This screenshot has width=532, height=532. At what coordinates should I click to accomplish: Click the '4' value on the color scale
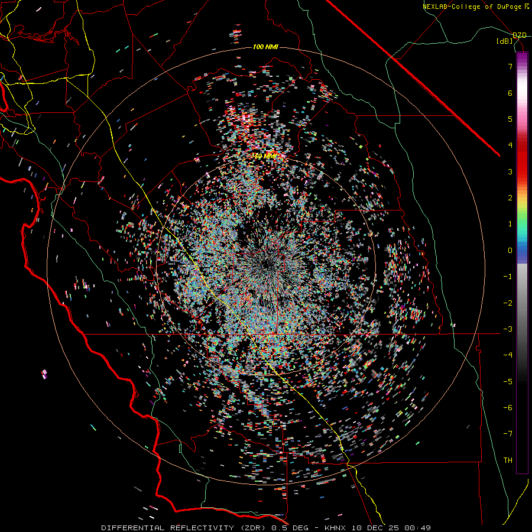[x=510, y=145]
